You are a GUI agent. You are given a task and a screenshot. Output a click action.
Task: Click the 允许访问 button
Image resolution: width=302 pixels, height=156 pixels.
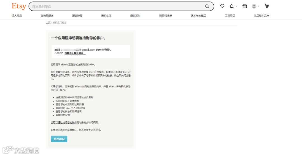(59, 139)
